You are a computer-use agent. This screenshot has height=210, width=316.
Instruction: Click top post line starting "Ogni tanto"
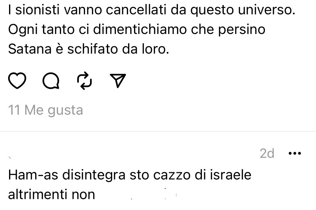click(x=136, y=30)
